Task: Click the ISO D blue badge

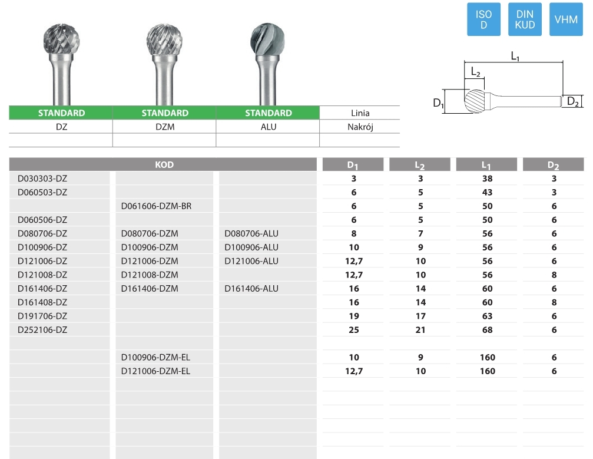Action: [483, 19]
